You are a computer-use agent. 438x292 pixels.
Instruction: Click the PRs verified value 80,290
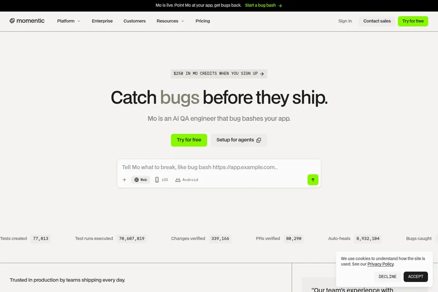click(x=293, y=239)
